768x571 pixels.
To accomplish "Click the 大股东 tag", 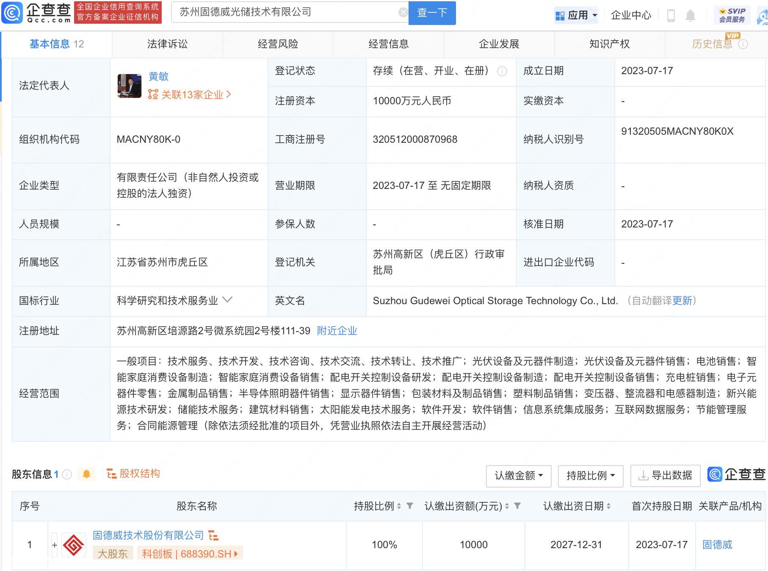I will coord(113,554).
